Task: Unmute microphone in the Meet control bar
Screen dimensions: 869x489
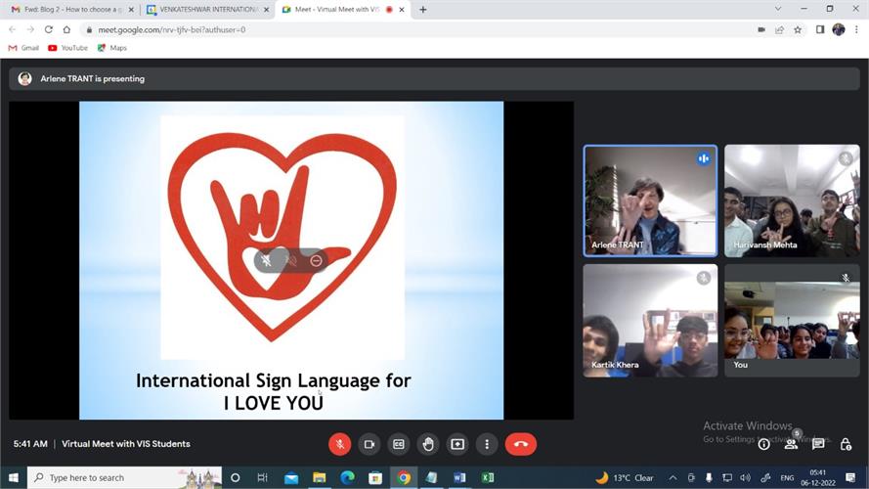Action: click(x=339, y=444)
